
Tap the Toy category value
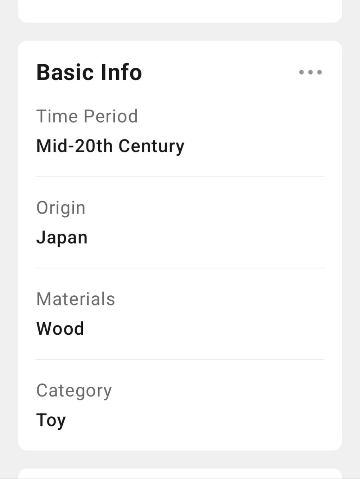51,420
